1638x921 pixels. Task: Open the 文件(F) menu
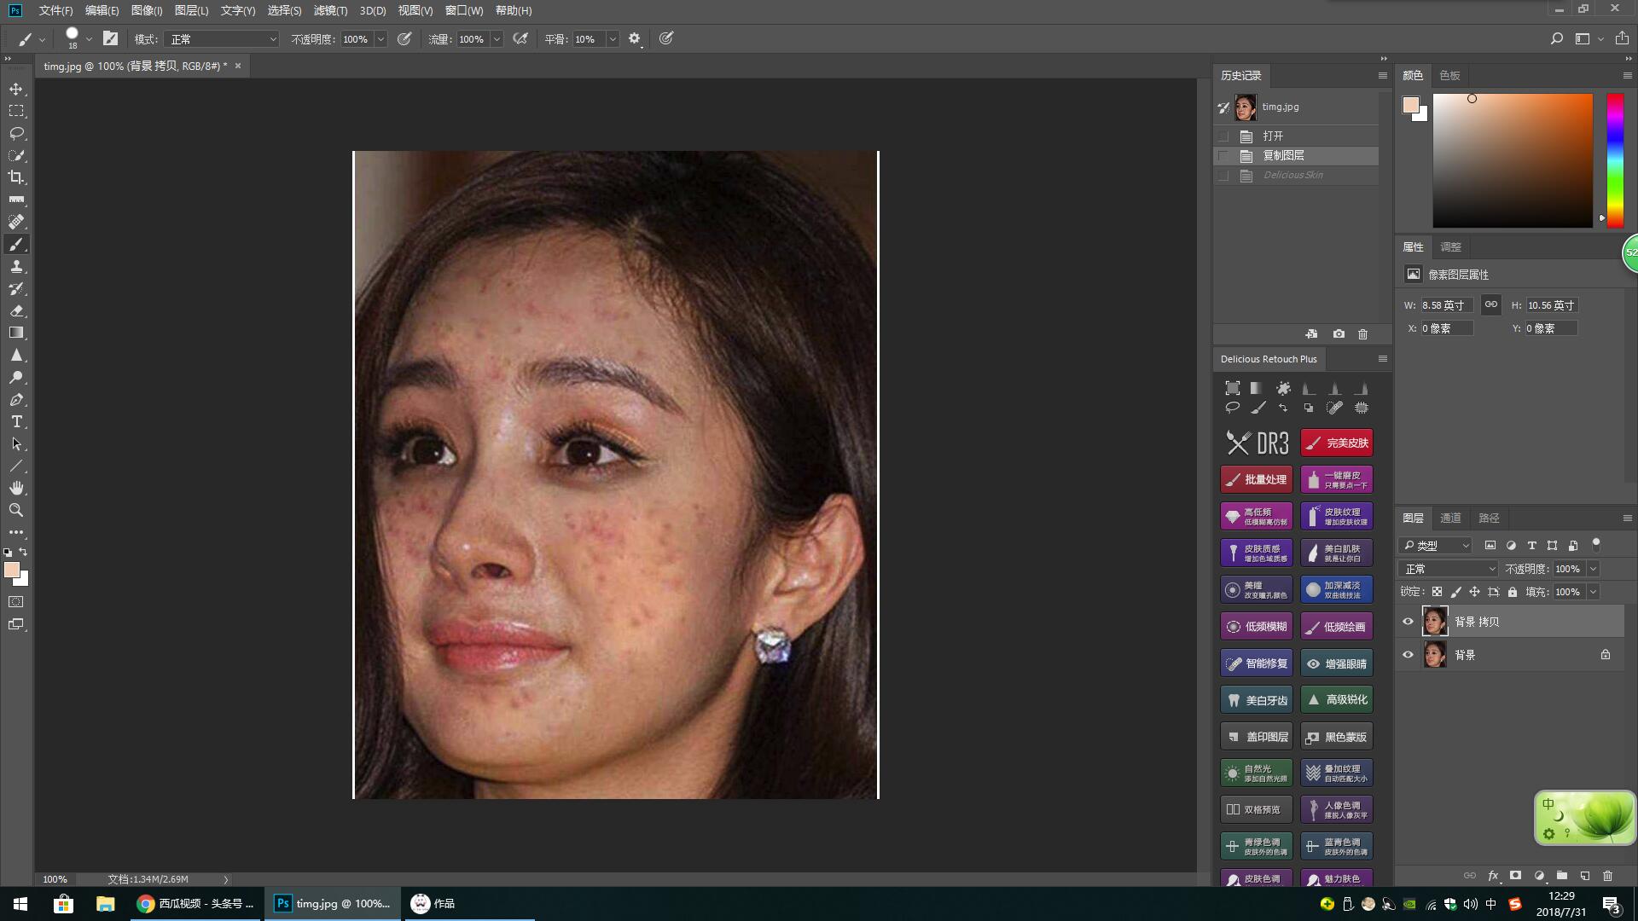pyautogui.click(x=55, y=10)
